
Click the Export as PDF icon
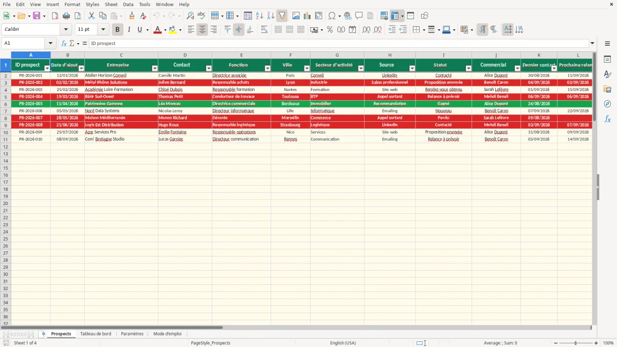[x=56, y=16]
